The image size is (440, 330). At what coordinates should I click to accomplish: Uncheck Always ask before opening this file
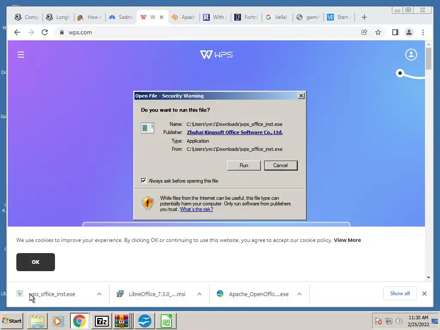144,181
